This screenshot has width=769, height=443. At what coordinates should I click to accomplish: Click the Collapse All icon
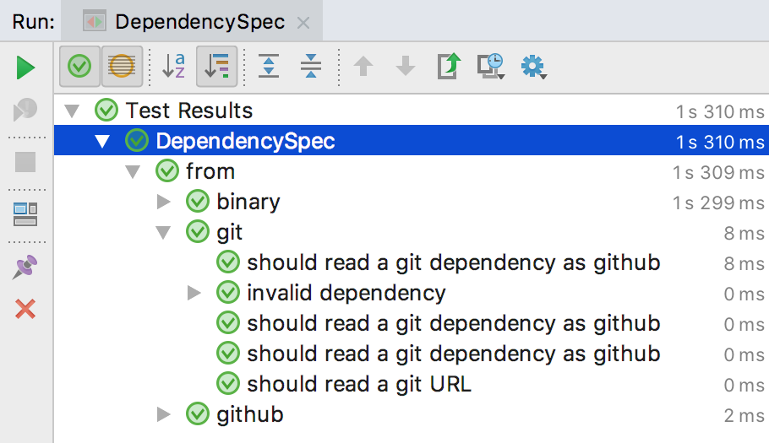click(311, 66)
